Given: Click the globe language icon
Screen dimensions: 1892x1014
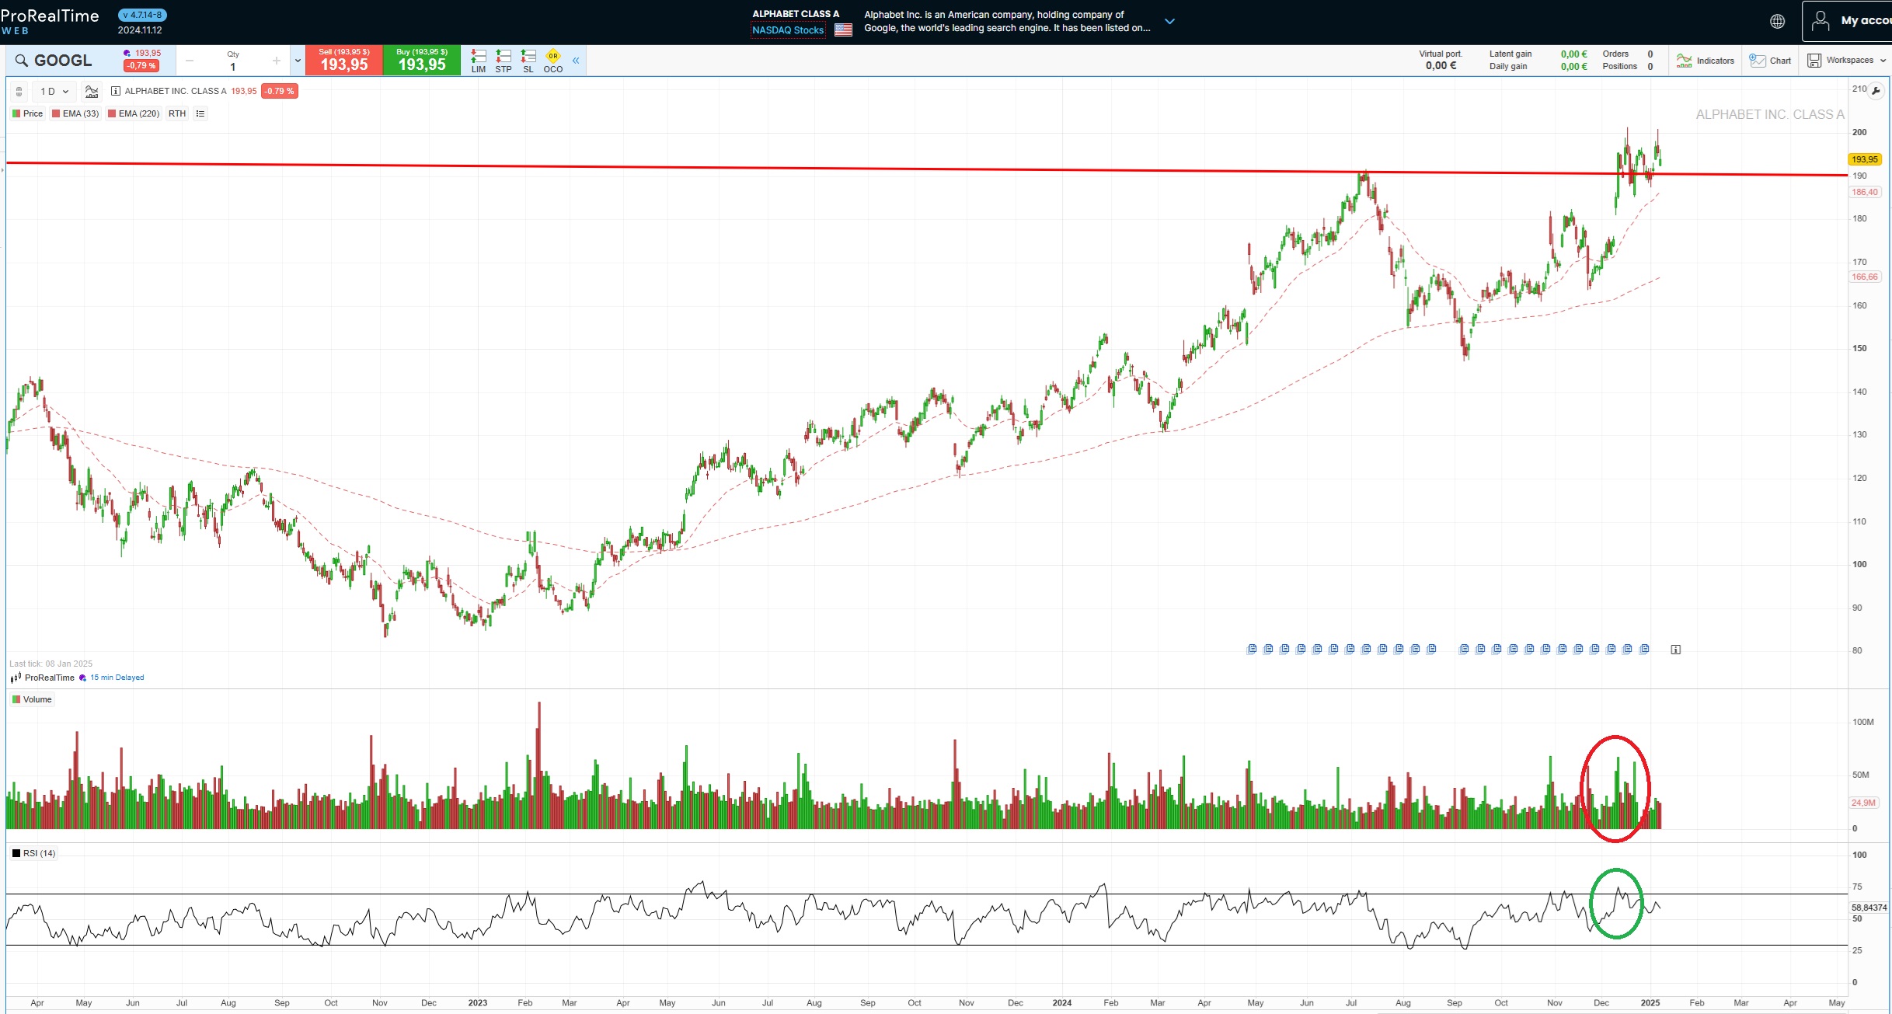Looking at the screenshot, I should pyautogui.click(x=1777, y=21).
